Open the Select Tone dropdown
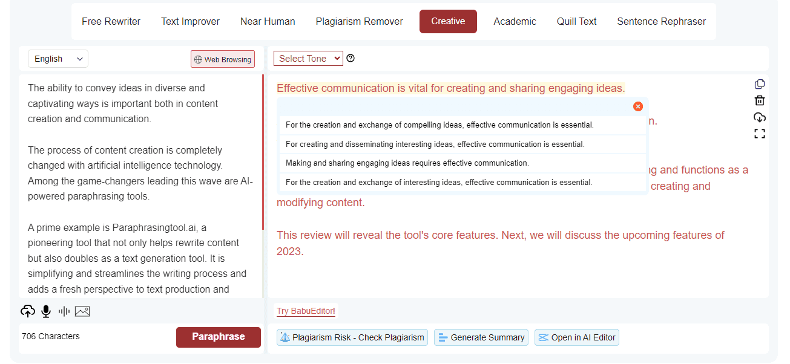This screenshot has height=364, width=790. pos(308,58)
